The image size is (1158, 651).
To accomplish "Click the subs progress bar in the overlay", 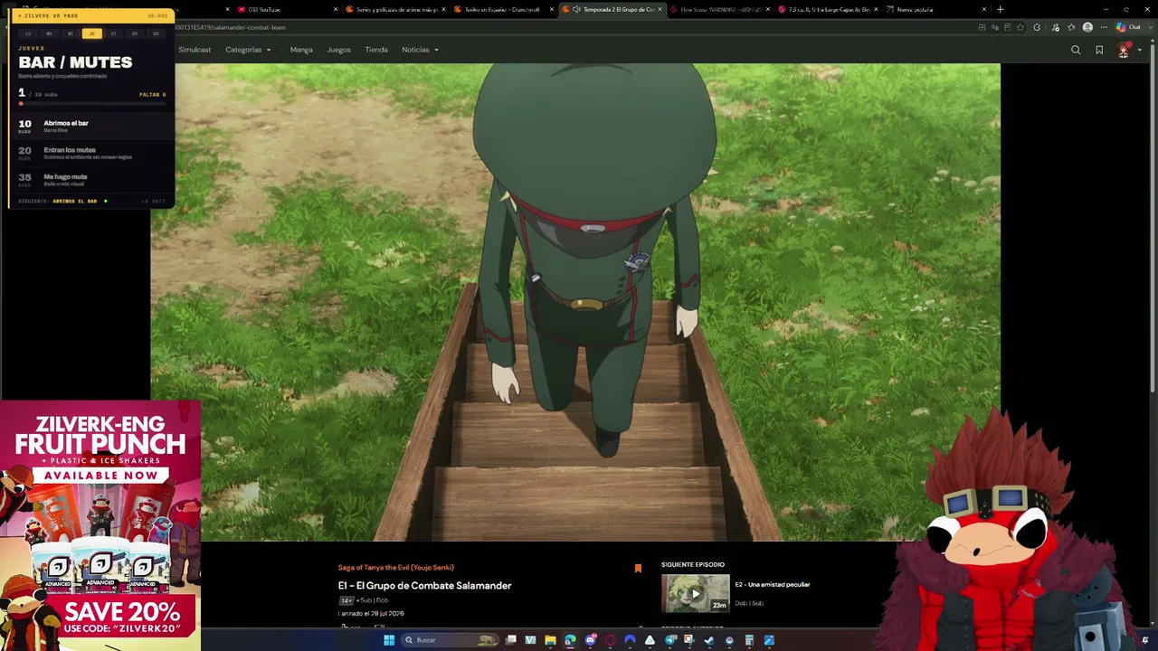I will [92, 104].
